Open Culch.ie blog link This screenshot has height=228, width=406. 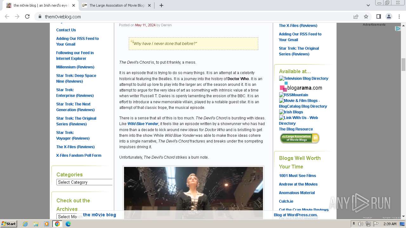pyautogui.click(x=286, y=201)
